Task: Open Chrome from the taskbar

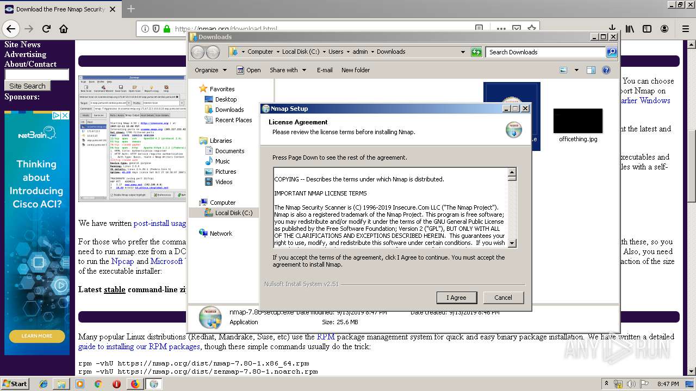Action: tap(98, 384)
